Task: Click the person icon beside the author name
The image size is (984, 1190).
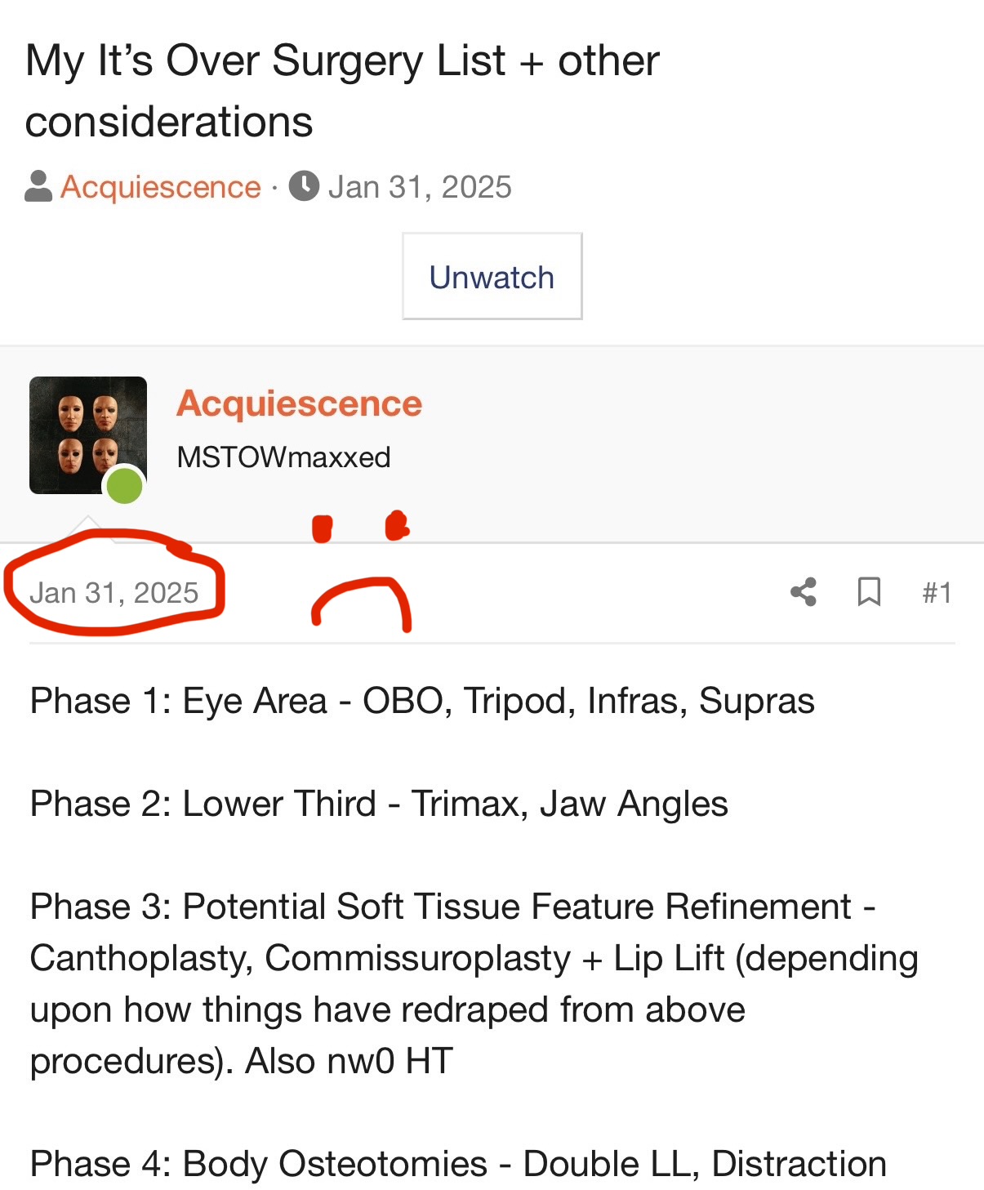Action: 38,186
